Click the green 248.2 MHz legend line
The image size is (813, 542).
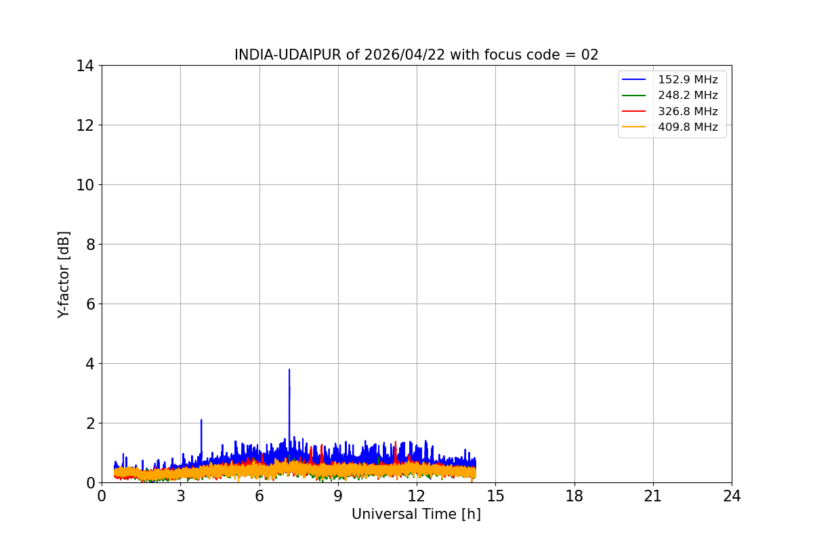tap(634, 96)
